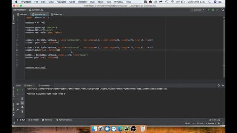
Task: Click the Stop button in the top toolbar
Action: 217,10
